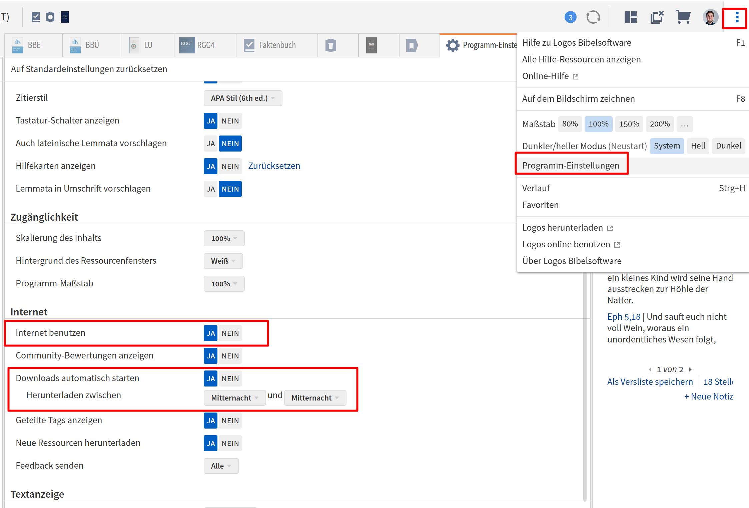Open Hintergrund des Ressourcenfensters Weiß dropdown
This screenshot has width=749, height=508.
(x=223, y=261)
